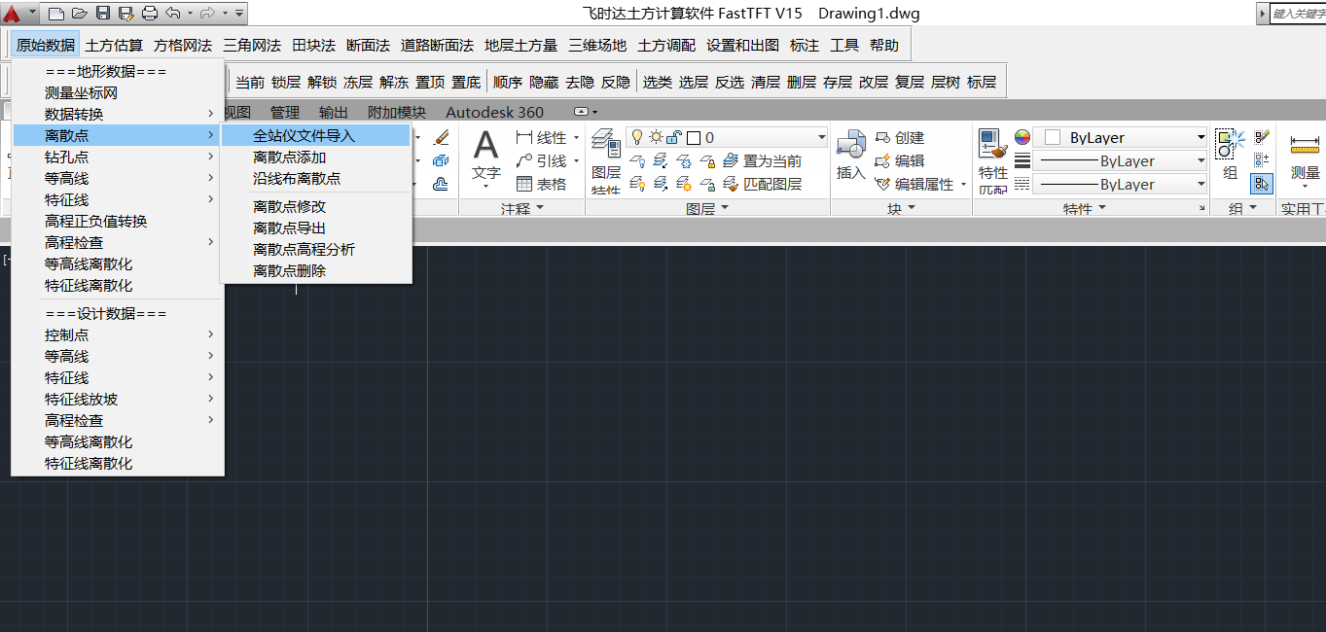Click the 选类 select similar button
The image size is (1326, 632).
click(658, 83)
